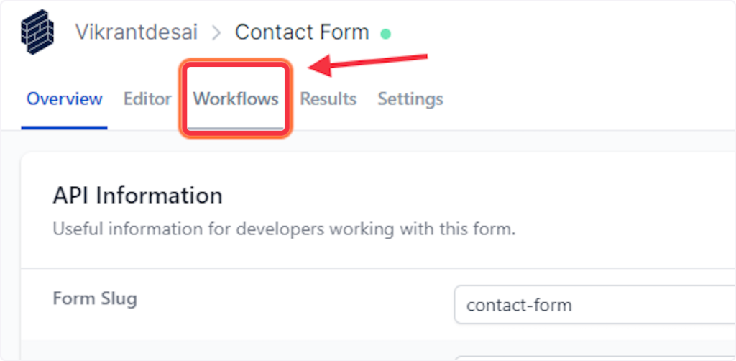View the Results tab
Image resolution: width=736 pixels, height=361 pixels.
[x=328, y=99]
